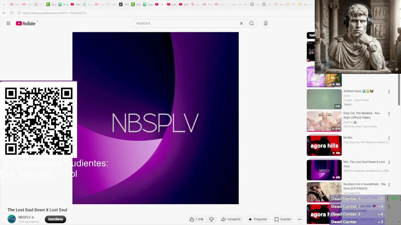Screen dimensions: 401x225
Task: Close the active YouTube browser tab
Action: pos(162,4)
